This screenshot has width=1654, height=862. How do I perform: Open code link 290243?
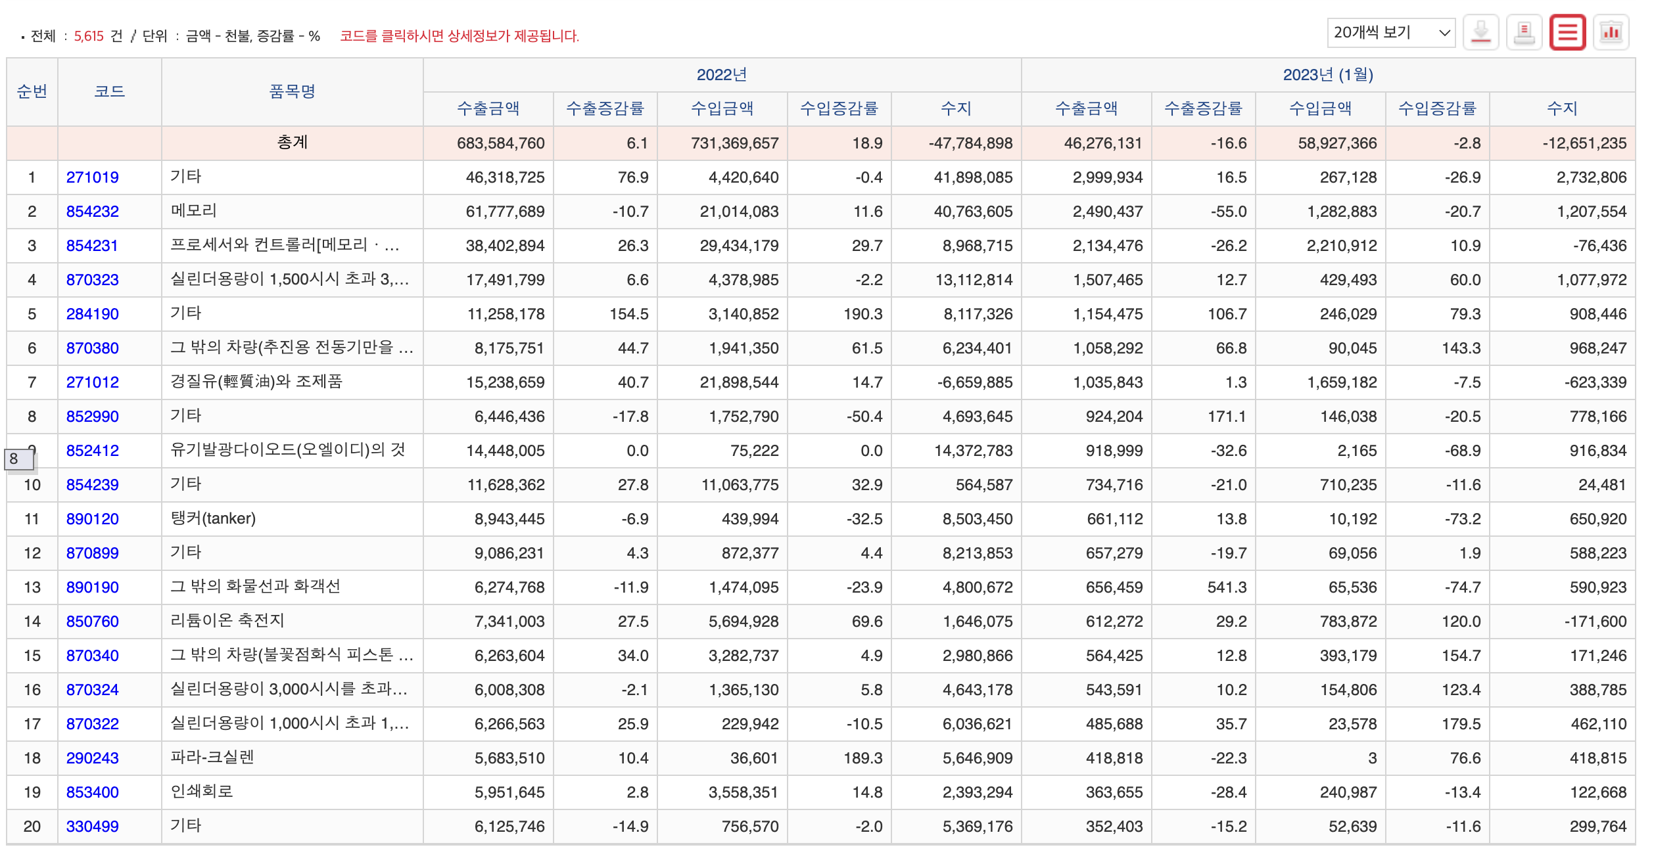(x=92, y=758)
